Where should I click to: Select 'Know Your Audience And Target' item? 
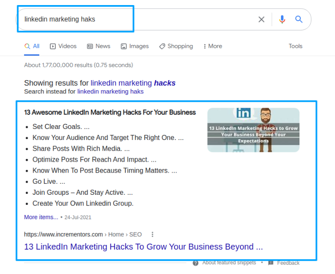point(108,138)
